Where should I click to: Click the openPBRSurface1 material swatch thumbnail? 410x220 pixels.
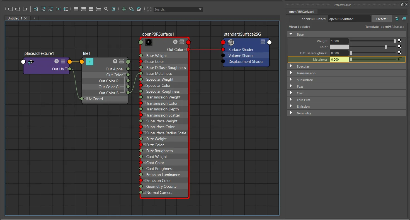click(149, 42)
